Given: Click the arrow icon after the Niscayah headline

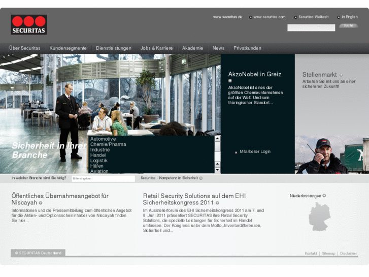Looking at the screenshot, I should (41, 203).
